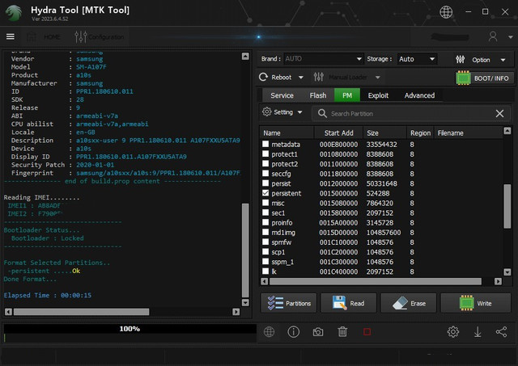
Task: Sort by Size column header
Action: tap(385, 133)
